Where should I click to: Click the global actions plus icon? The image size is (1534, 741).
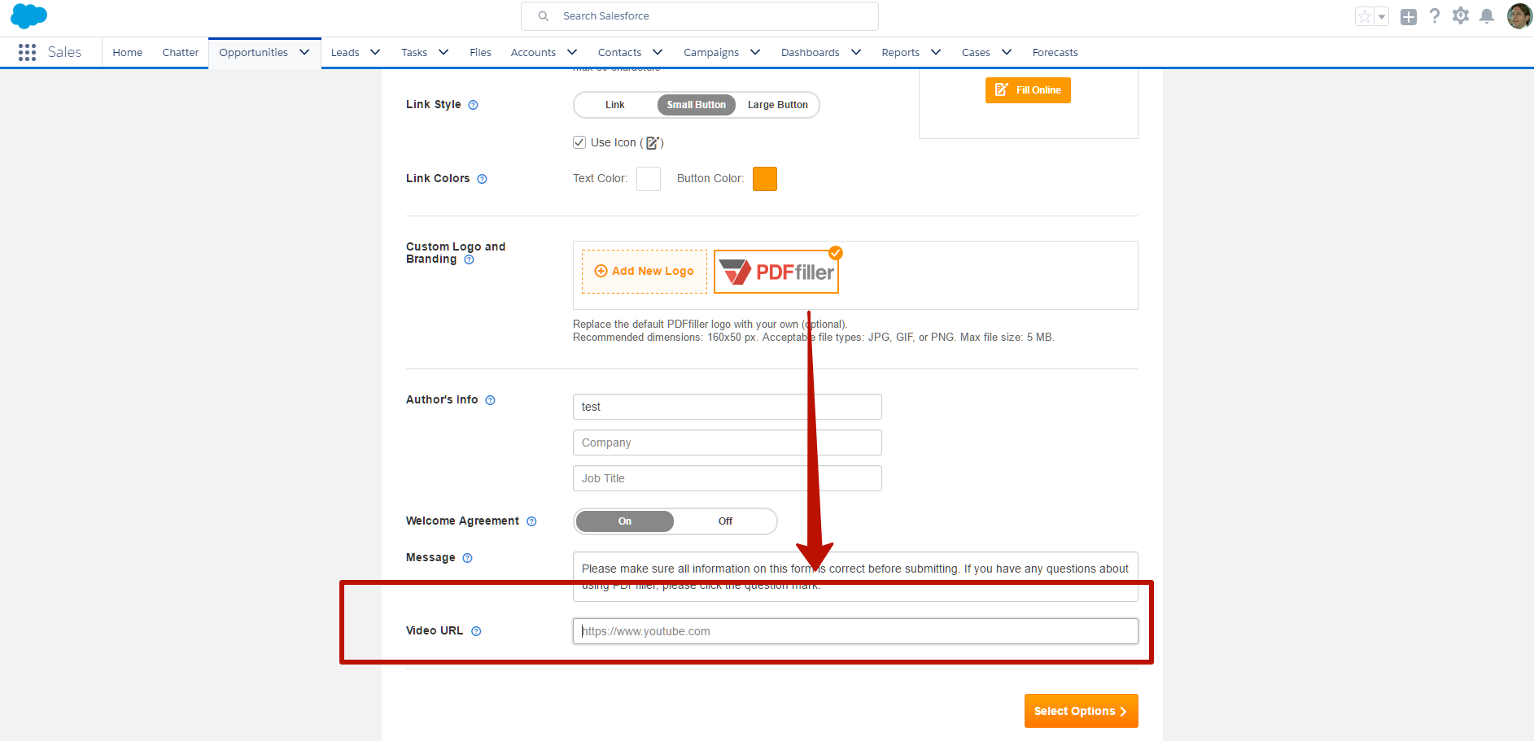(1409, 16)
